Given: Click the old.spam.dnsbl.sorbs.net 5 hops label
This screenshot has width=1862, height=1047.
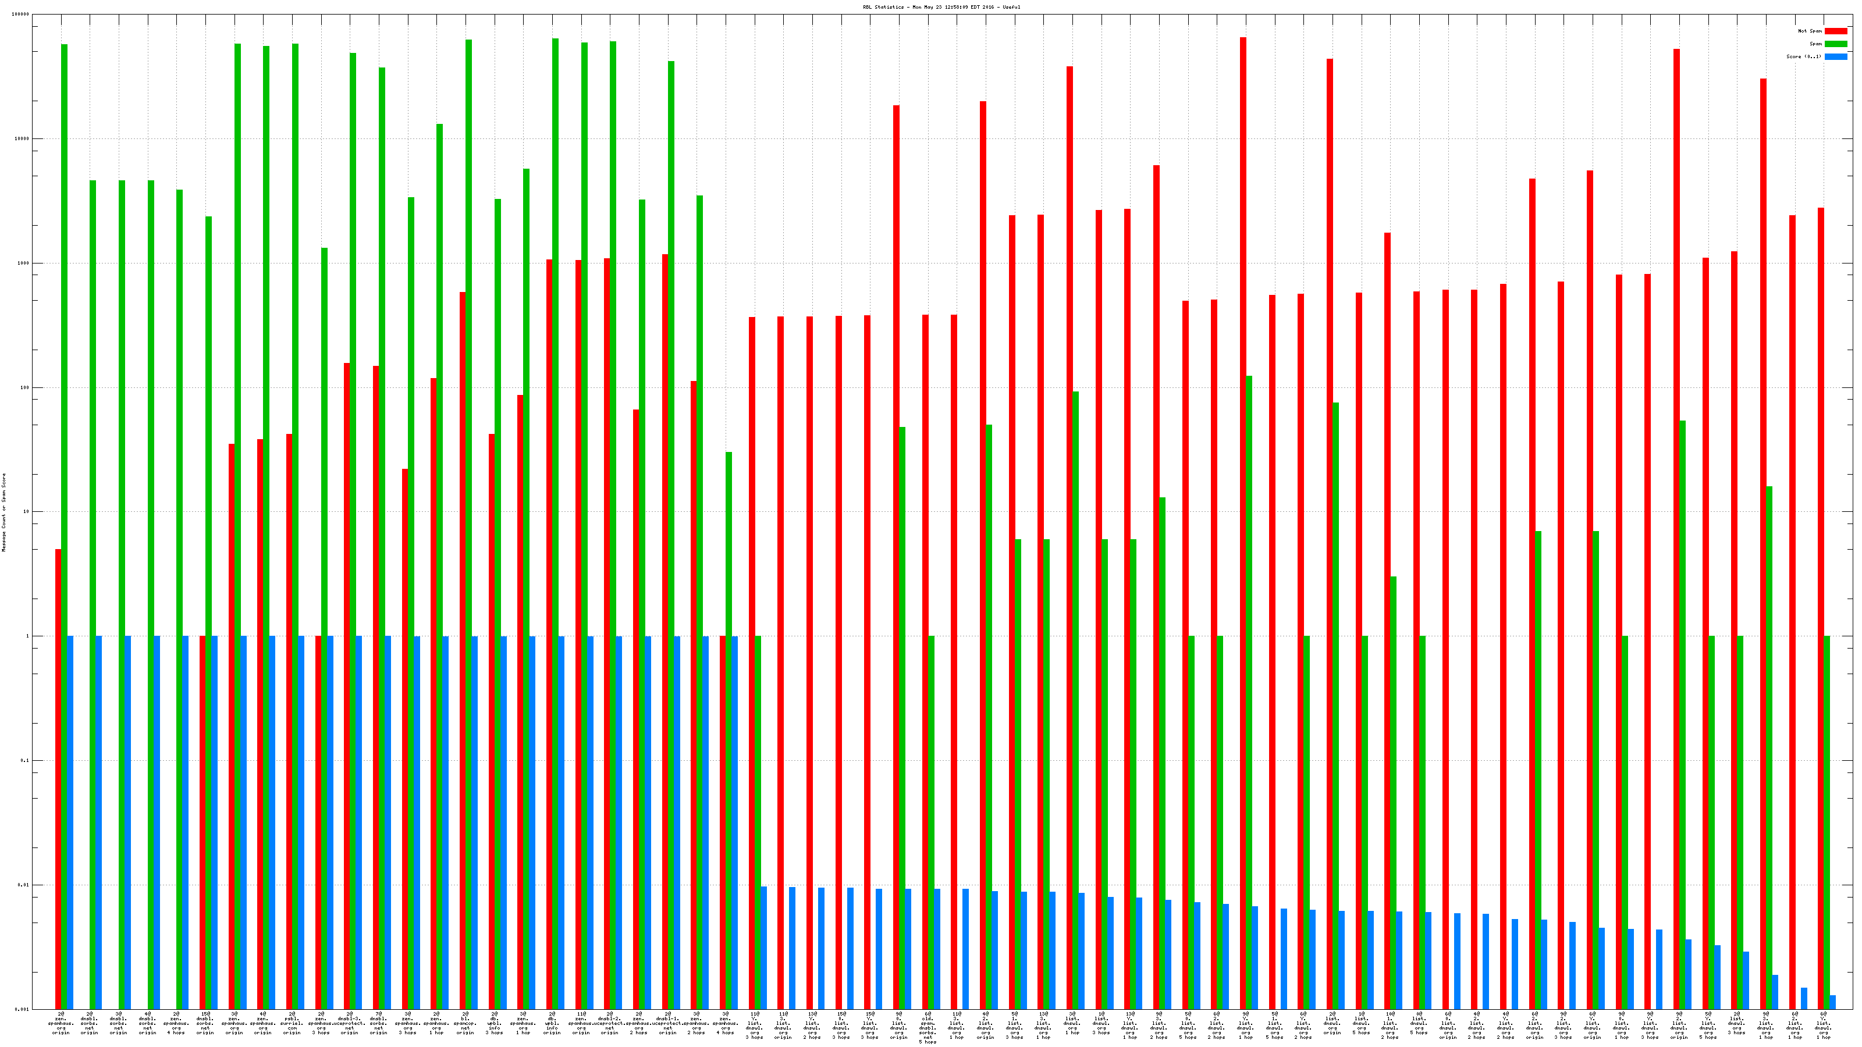Looking at the screenshot, I should point(928,1027).
